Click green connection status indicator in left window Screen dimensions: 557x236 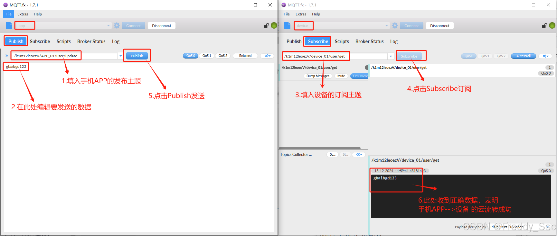pos(274,25)
